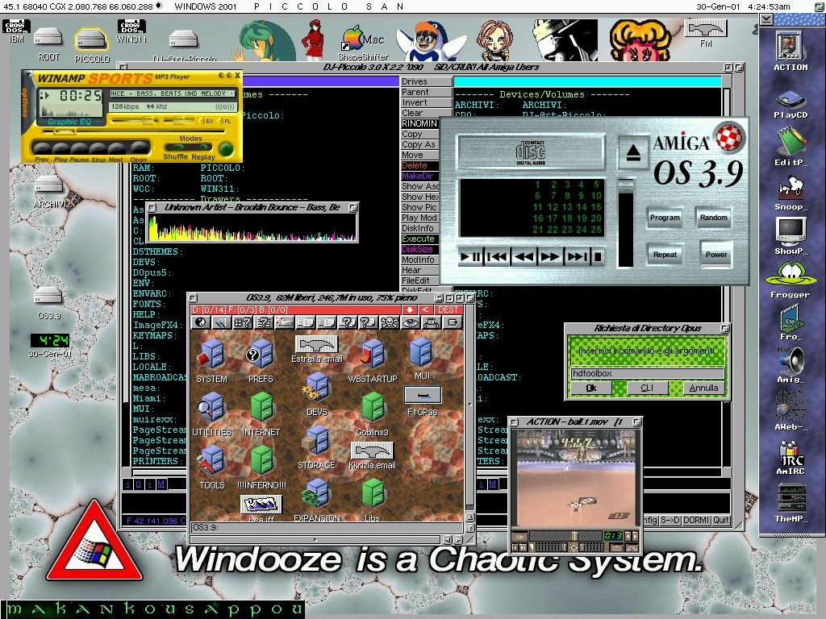Click Parent in DJ-Piccolo button column
Image resolution: width=826 pixels, height=619 pixels.
tap(426, 92)
